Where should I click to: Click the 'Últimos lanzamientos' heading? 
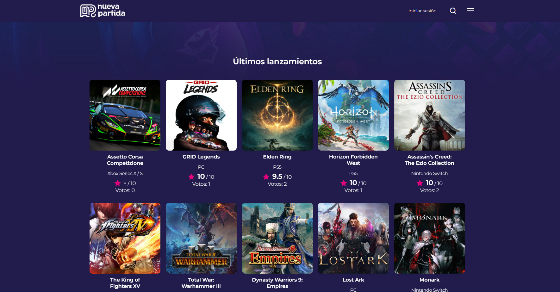tap(277, 61)
